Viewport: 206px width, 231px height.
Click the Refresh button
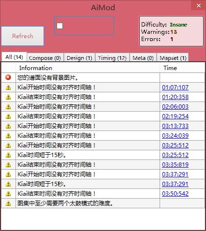click(23, 36)
